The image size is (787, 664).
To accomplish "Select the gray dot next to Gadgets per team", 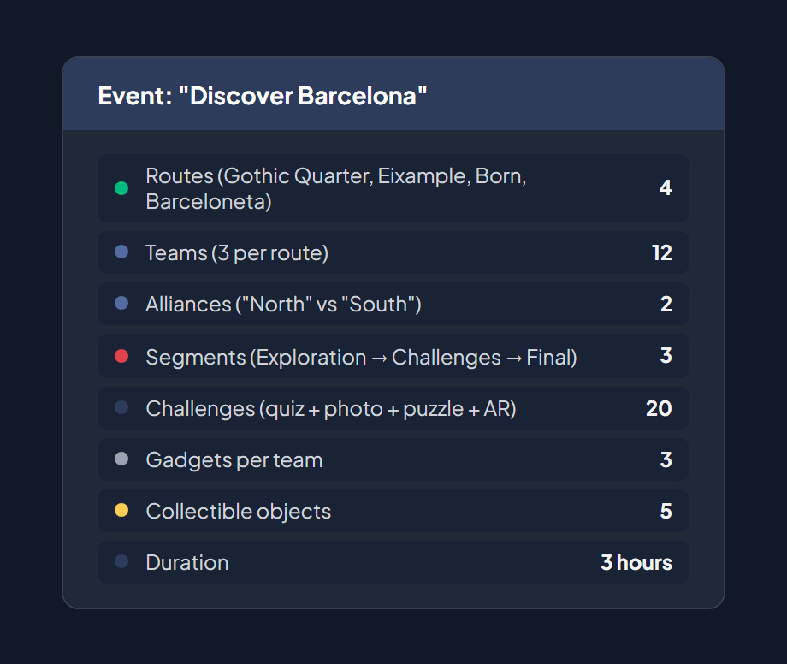I will pyautogui.click(x=121, y=459).
